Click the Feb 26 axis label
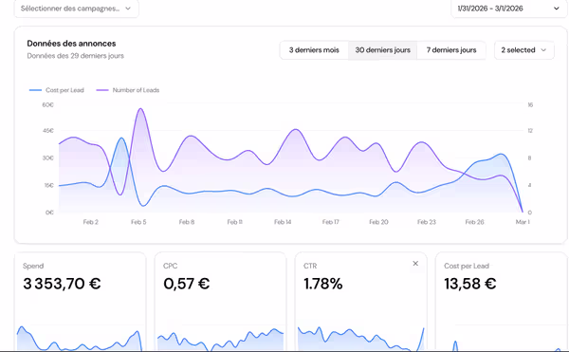 point(475,222)
